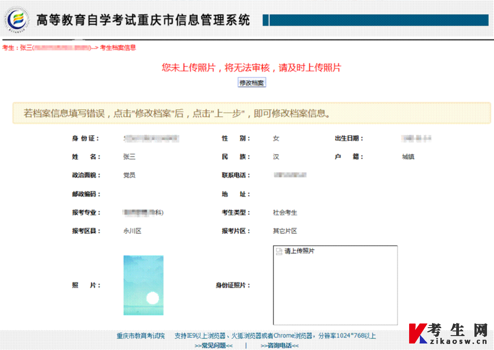Screen dimensions: 494x350
Task: Open the >>咨询电话<< link
Action: click(279, 345)
